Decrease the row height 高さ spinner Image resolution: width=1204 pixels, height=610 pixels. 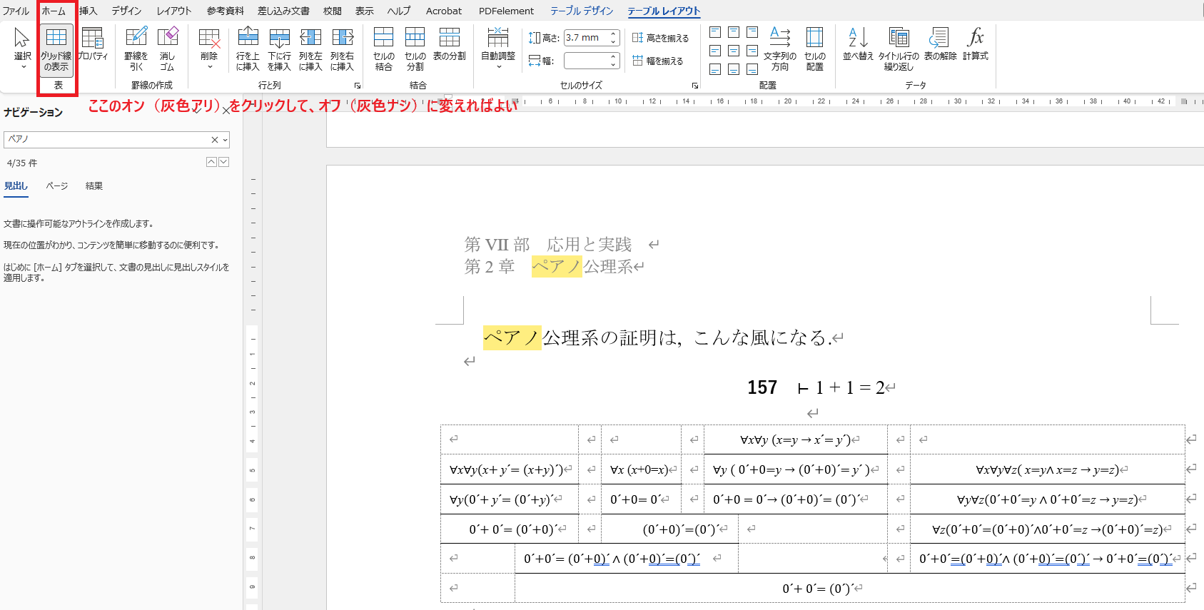tap(613, 41)
